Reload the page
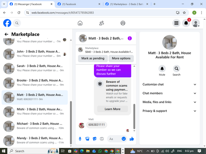 pos(19,13)
